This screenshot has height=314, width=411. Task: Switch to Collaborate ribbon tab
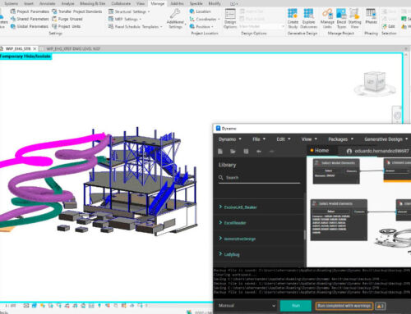(x=121, y=3)
